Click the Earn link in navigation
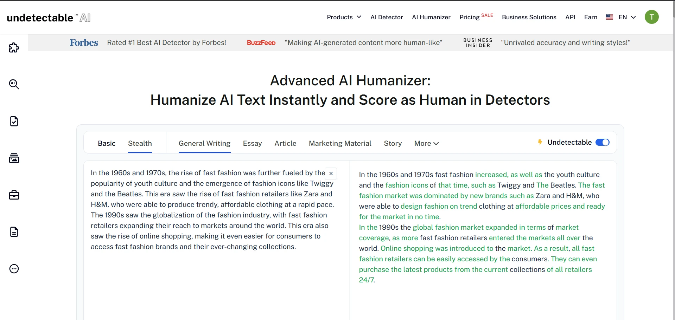This screenshot has width=675, height=320. click(591, 17)
